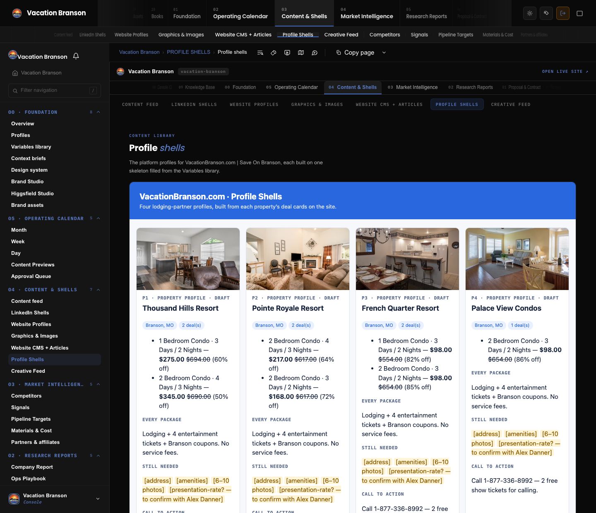Click the tags icon in top bar
The width and height of the screenshot is (596, 513).
point(546,13)
